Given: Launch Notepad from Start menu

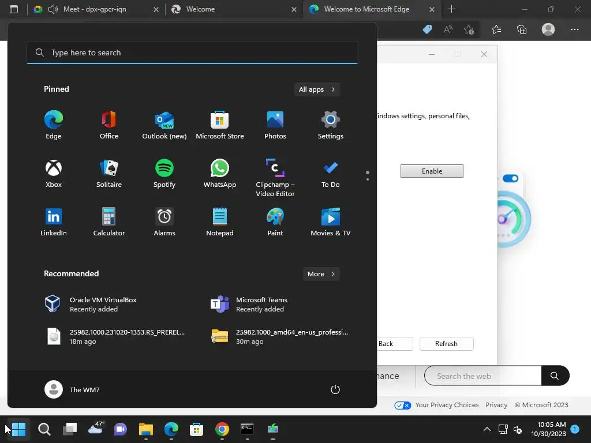Looking at the screenshot, I should [220, 222].
